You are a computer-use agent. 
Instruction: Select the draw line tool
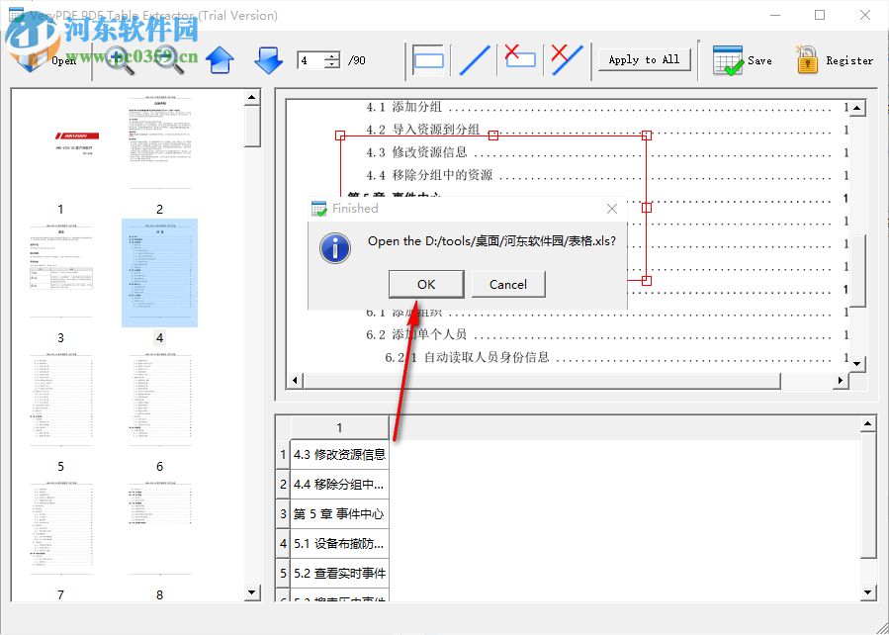(x=474, y=59)
